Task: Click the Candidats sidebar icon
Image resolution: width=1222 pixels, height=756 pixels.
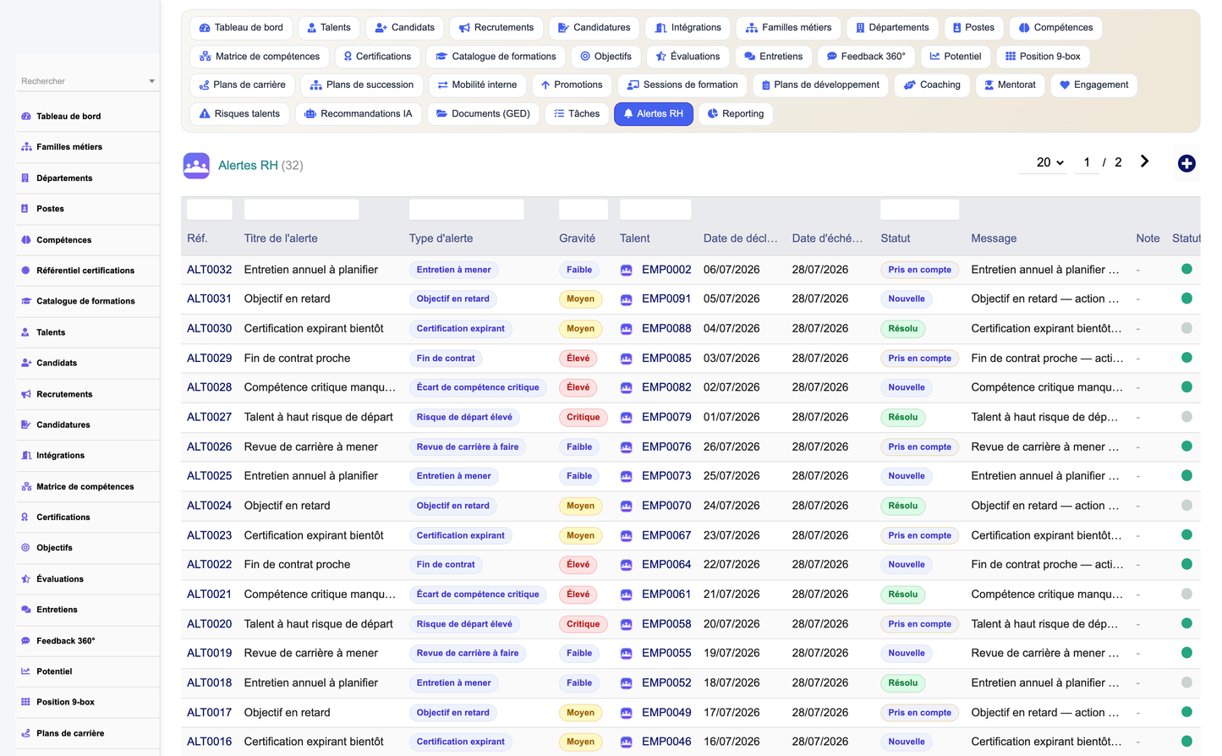Action: coord(25,363)
